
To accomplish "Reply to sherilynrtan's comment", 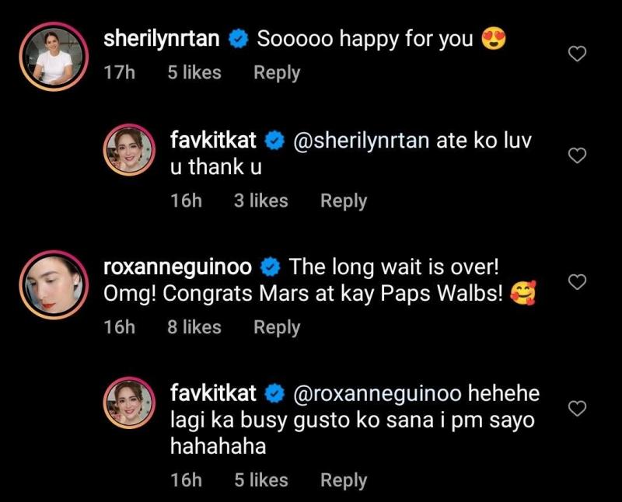I will pos(277,73).
